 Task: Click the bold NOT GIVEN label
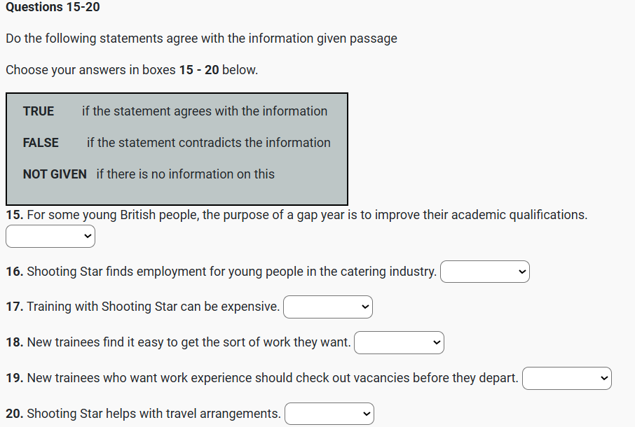pyautogui.click(x=55, y=174)
